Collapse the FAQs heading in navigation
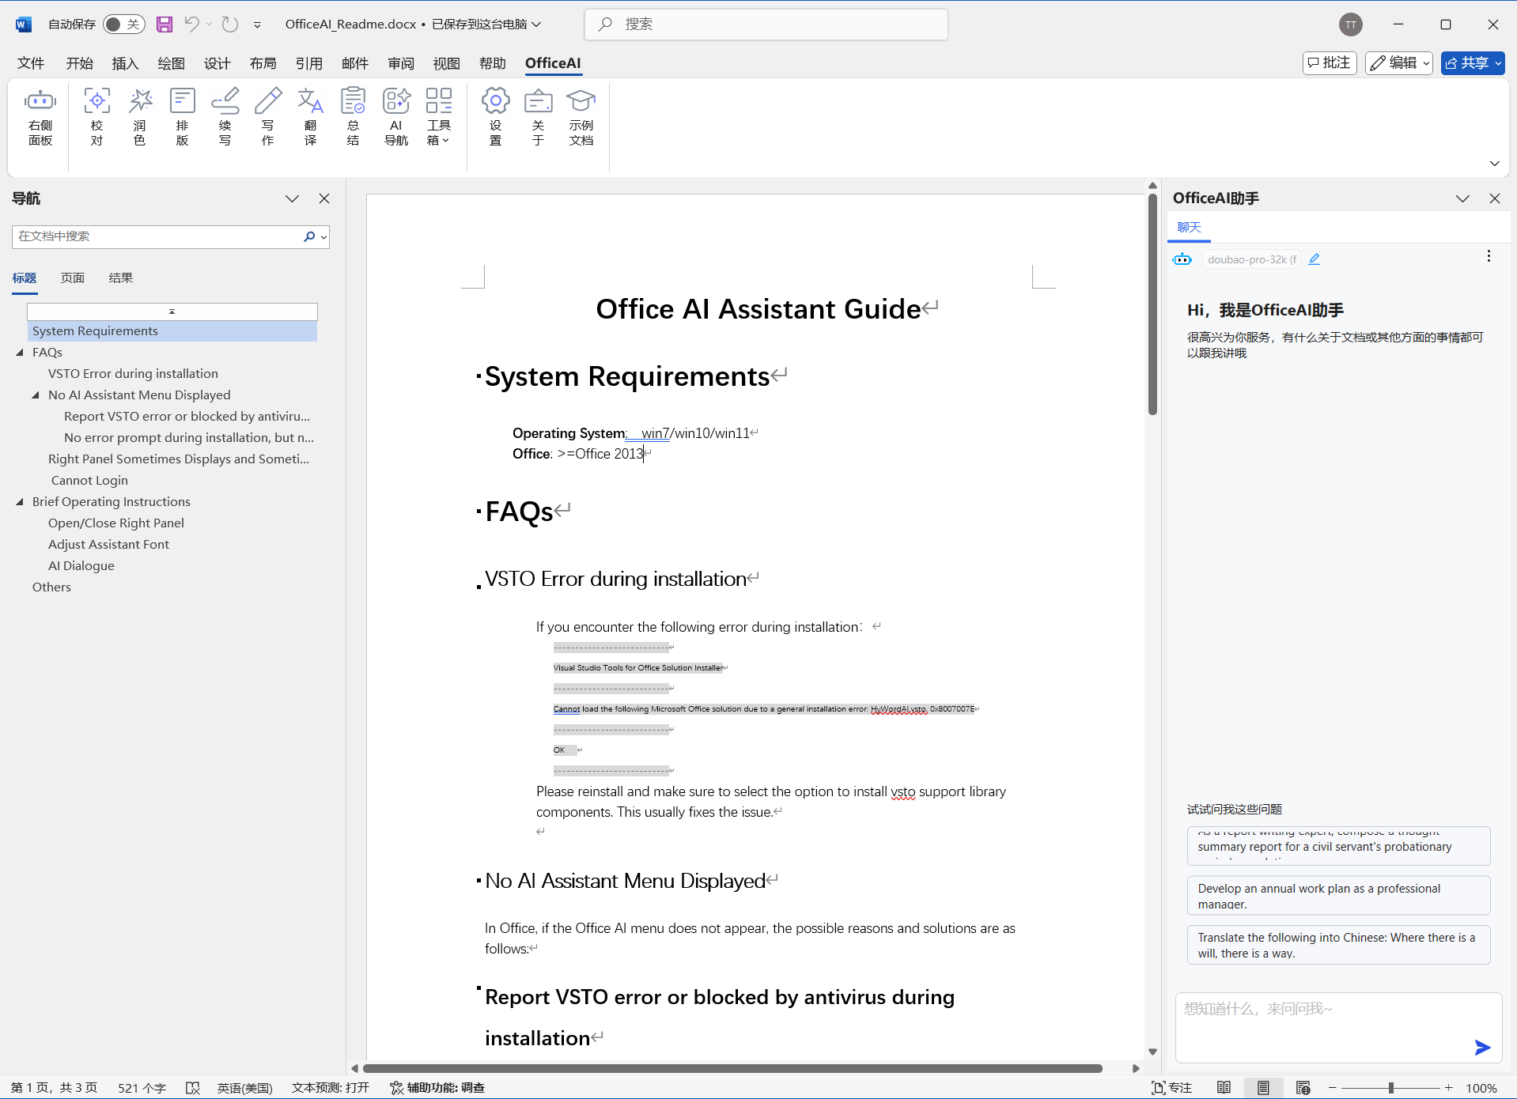This screenshot has width=1517, height=1099. click(x=20, y=353)
